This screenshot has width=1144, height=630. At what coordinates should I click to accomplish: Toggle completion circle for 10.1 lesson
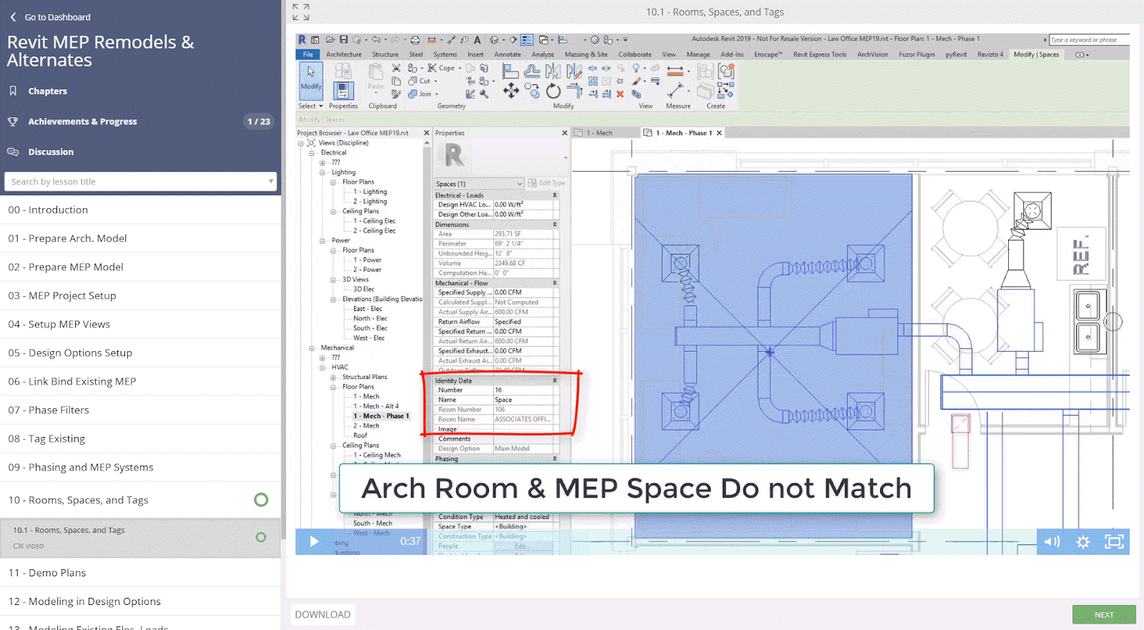[x=261, y=537]
